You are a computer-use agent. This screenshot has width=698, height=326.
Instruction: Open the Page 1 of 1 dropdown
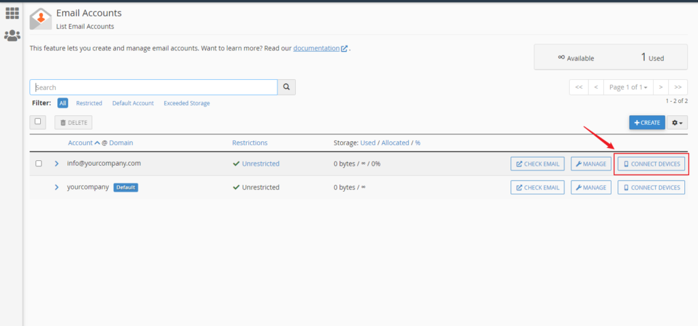(x=628, y=87)
